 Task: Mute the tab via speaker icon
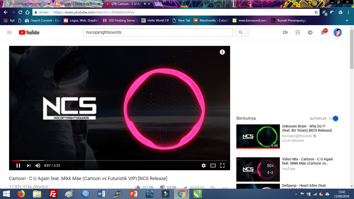tap(145, 4)
